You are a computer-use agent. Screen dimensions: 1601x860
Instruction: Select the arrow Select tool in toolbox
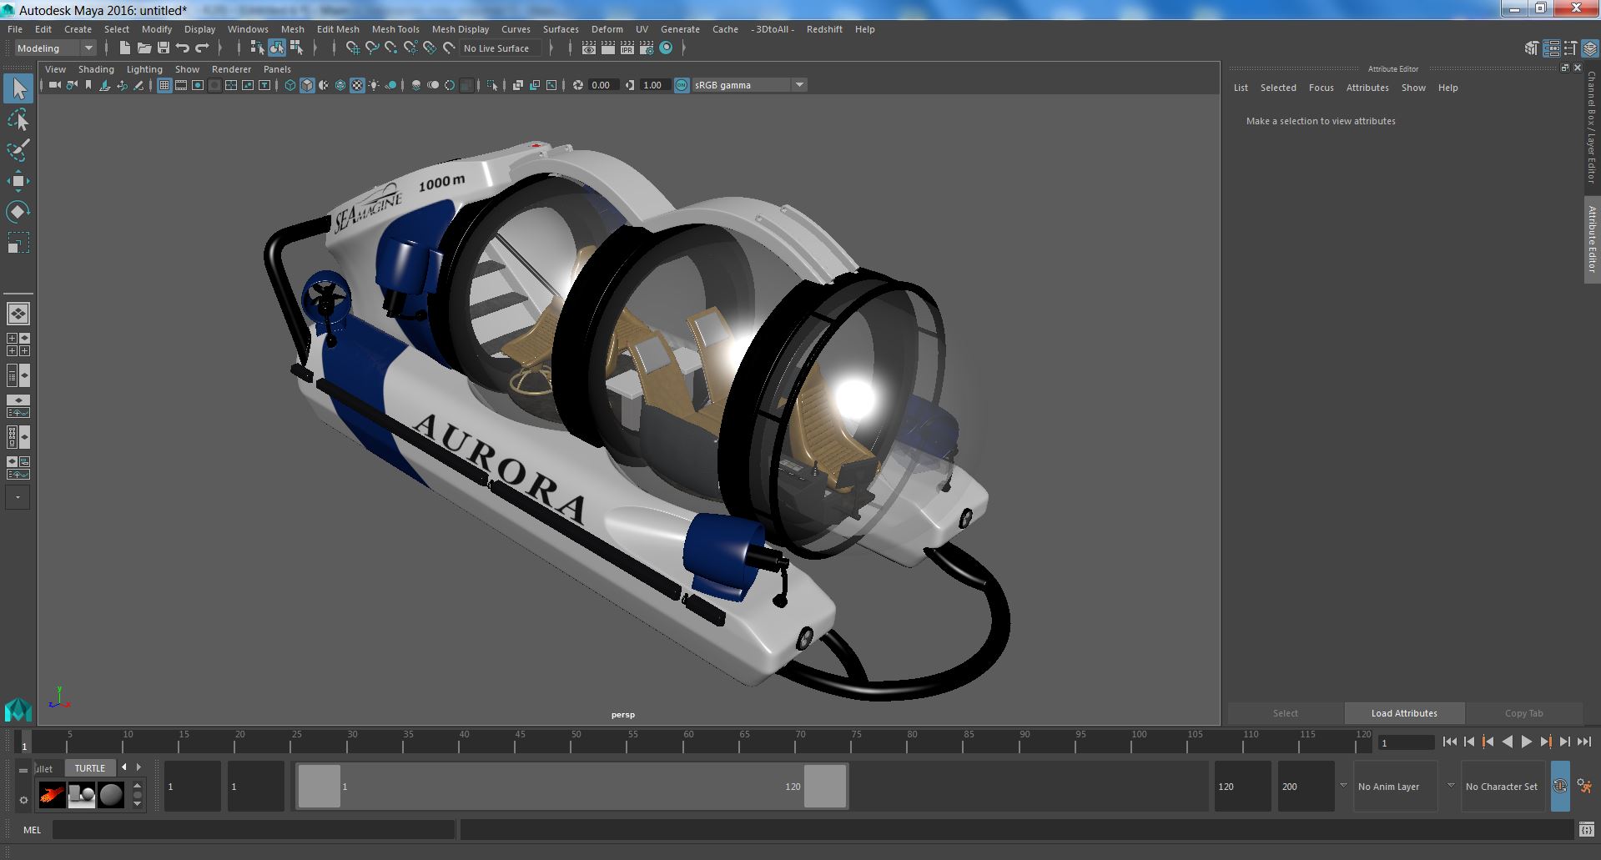point(18,88)
